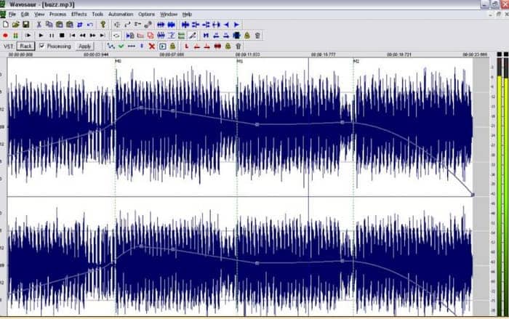Open the VST Rack
Viewport: 509px width, 319px height.
[x=25, y=46]
